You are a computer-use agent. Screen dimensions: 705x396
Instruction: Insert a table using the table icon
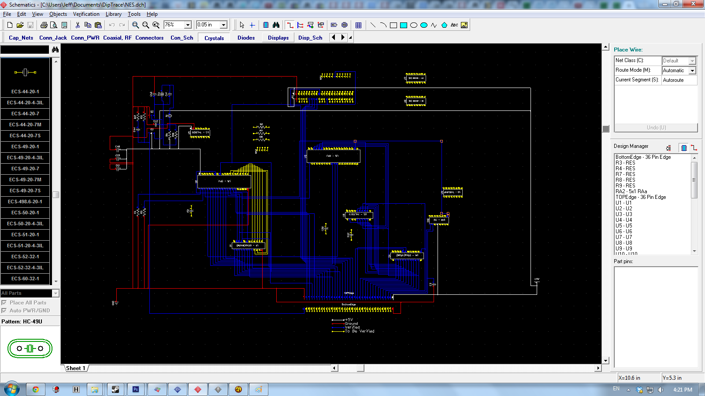[358, 25]
